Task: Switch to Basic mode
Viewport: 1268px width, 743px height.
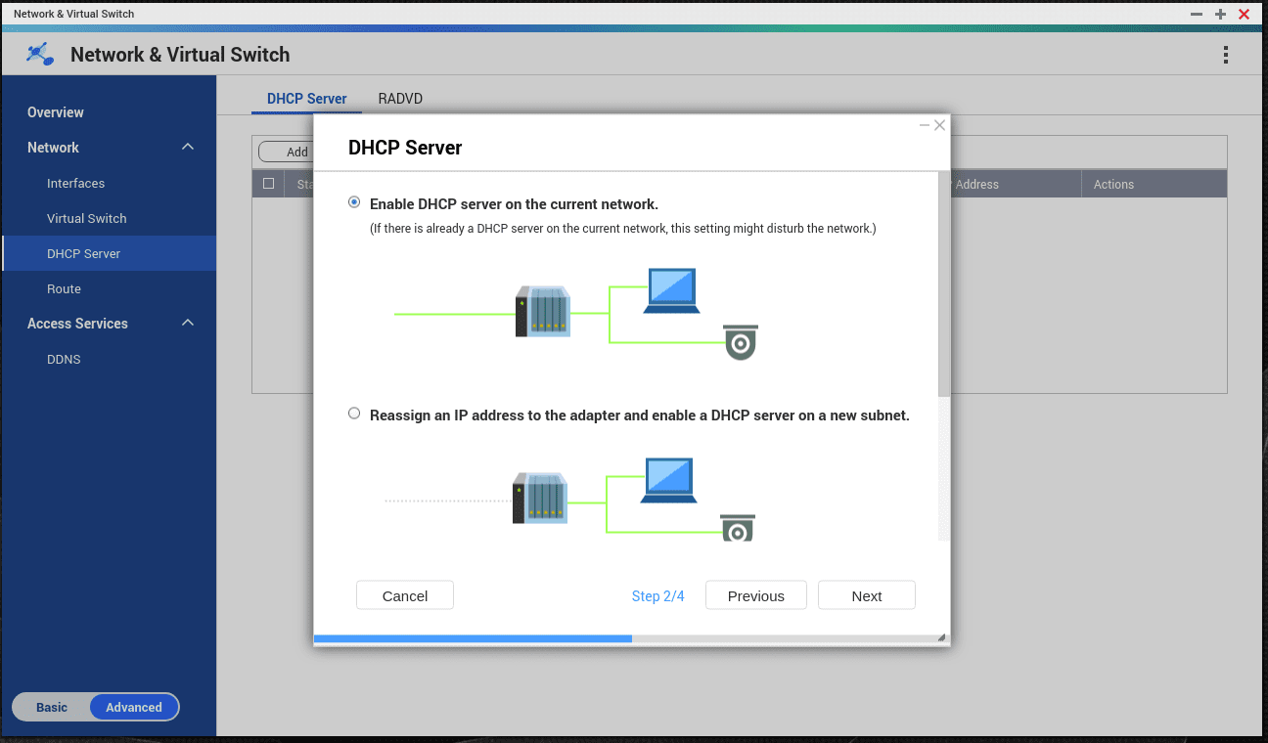Action: coord(52,707)
